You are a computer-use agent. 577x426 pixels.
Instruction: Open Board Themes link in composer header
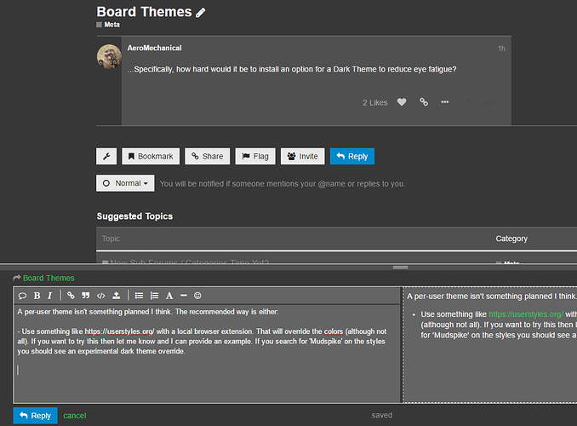[x=49, y=278]
